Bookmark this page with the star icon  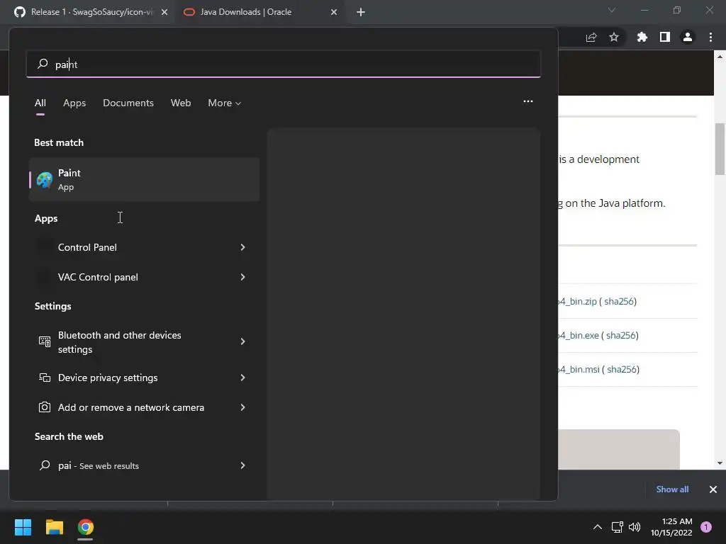(614, 37)
